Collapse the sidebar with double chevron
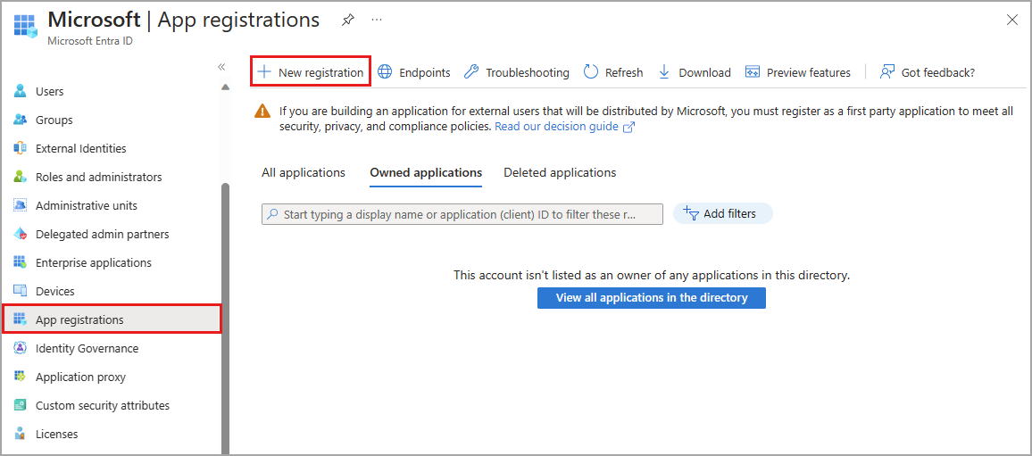Viewport: 1032px width, 456px height. pyautogui.click(x=221, y=67)
